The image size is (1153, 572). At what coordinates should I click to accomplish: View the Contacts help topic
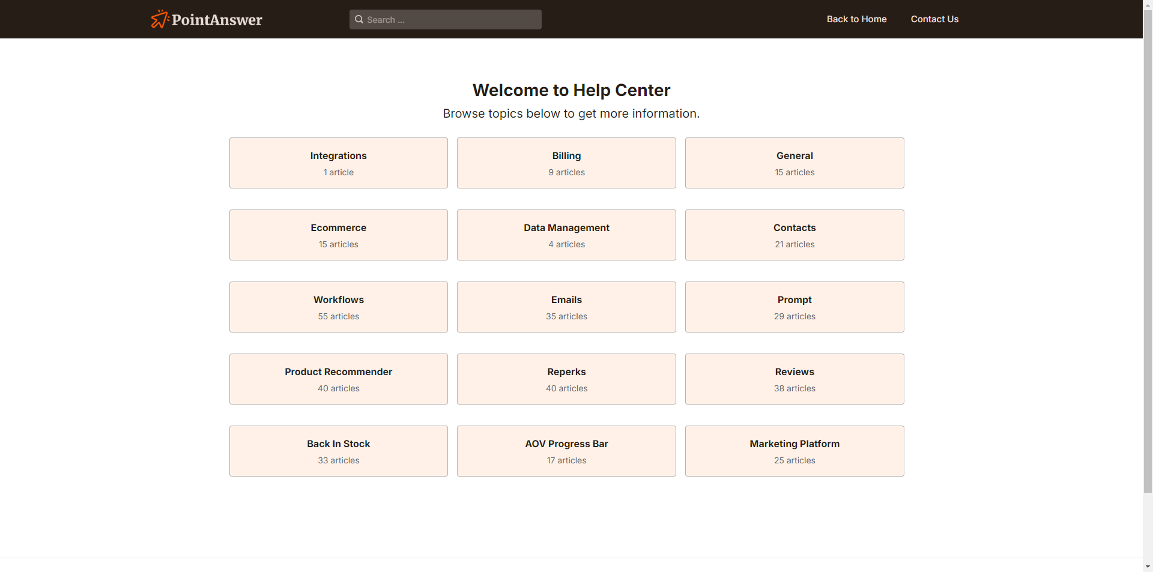click(794, 235)
